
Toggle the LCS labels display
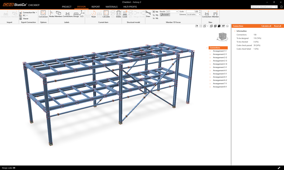pyautogui.click(x=82, y=14)
